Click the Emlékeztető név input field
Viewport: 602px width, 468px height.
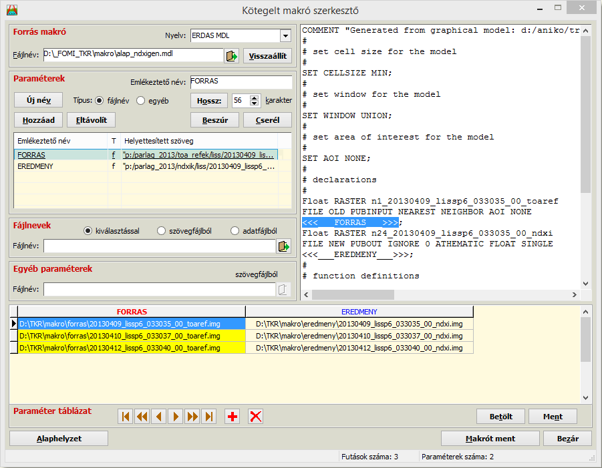click(241, 82)
